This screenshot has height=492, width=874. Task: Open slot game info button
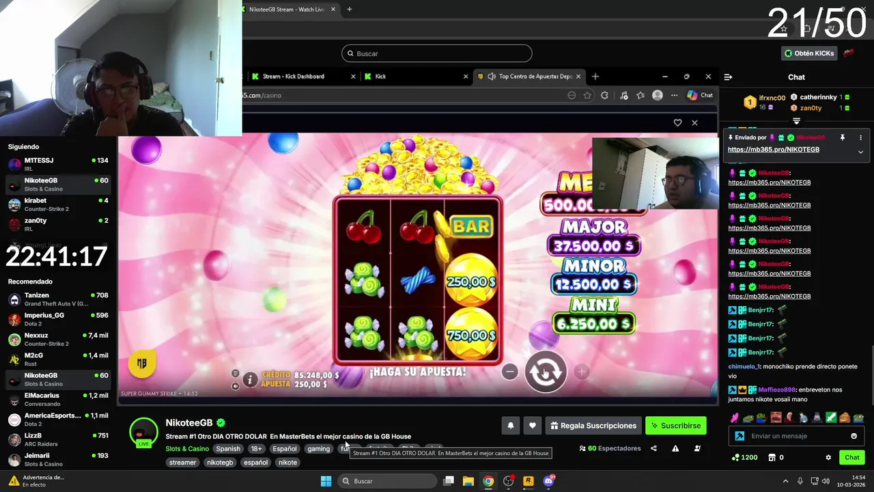coord(250,379)
